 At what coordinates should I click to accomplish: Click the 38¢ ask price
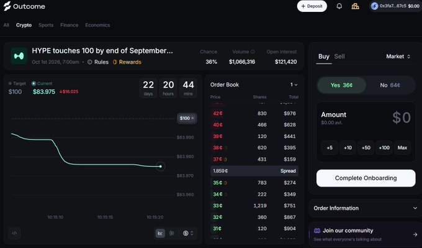(x=217, y=148)
